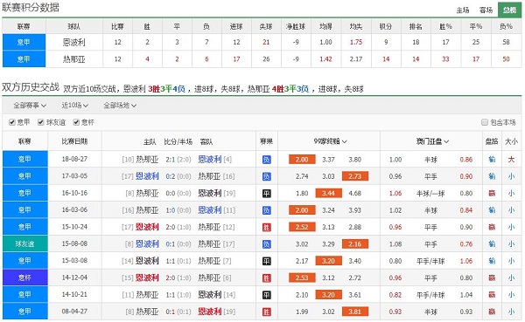Click the 意甲 league badge on 16-10-16 row
The image size is (525, 322).
point(25,193)
